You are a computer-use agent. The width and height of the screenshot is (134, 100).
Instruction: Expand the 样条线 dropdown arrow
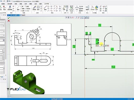pyautogui.click(x=31, y=9)
